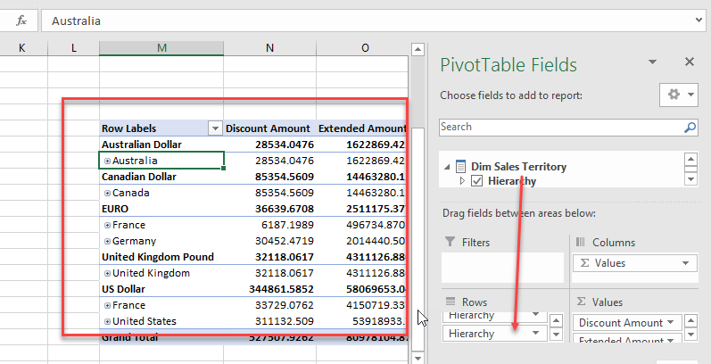Click the insert function fx icon
711x364 pixels.
[21, 21]
